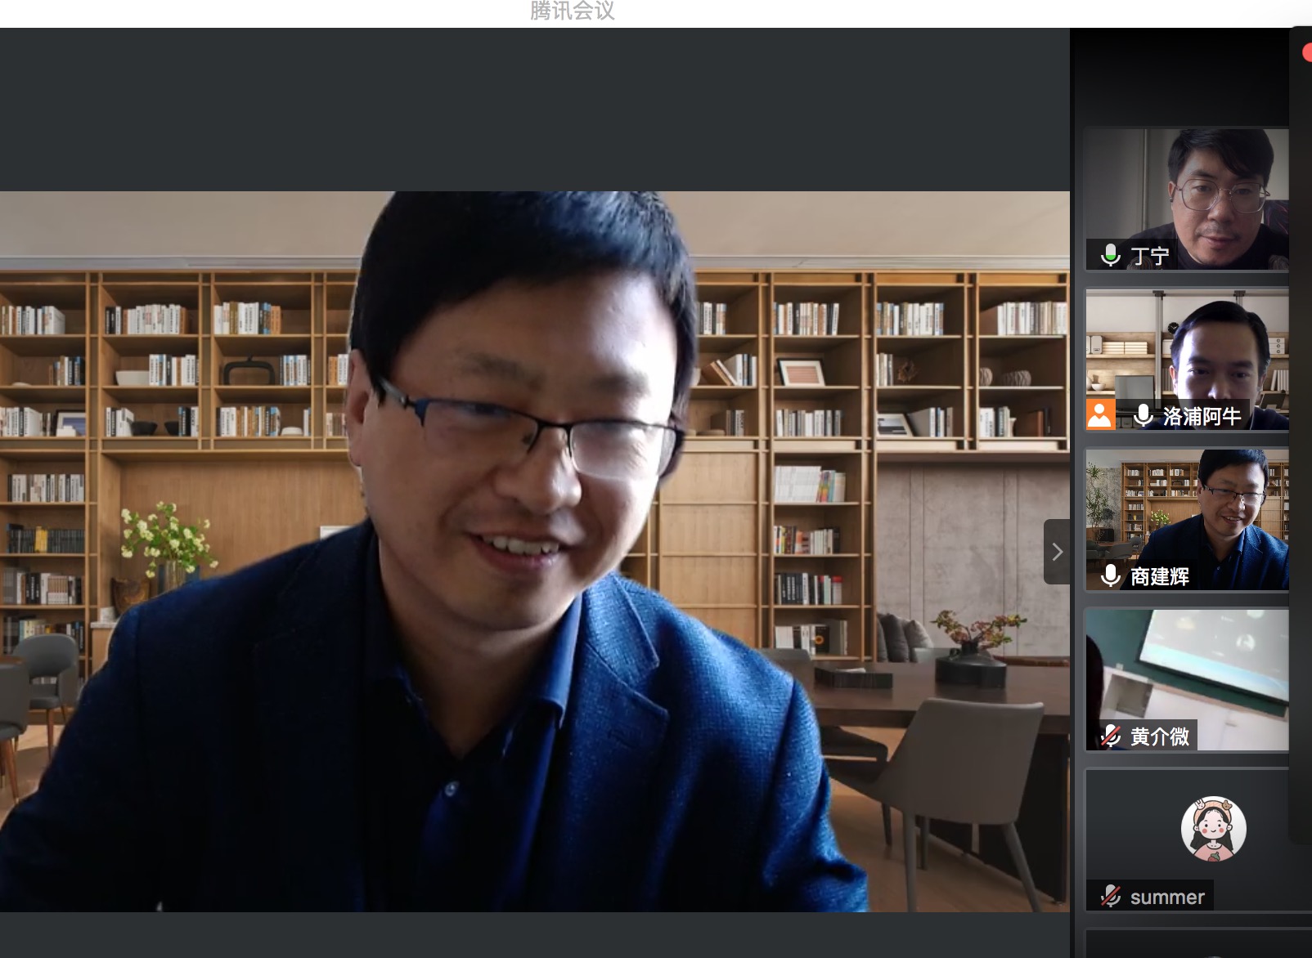Screen dimensions: 1312x958
Task: Click the main speaker video view
Action: [x=535, y=551]
